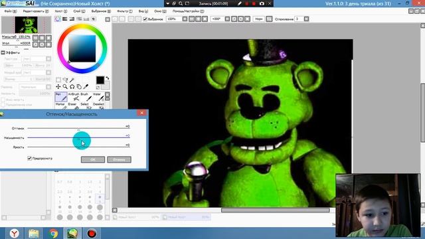Click the black foreground color swatch
The height and width of the screenshot is (239, 425).
(100, 80)
